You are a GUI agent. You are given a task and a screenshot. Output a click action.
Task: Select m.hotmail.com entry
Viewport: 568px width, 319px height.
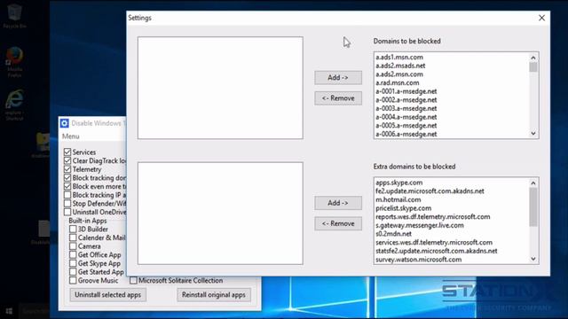398,199
